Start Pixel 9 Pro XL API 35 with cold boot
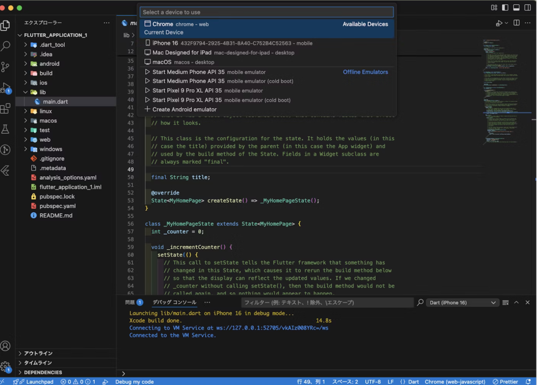 267,100
